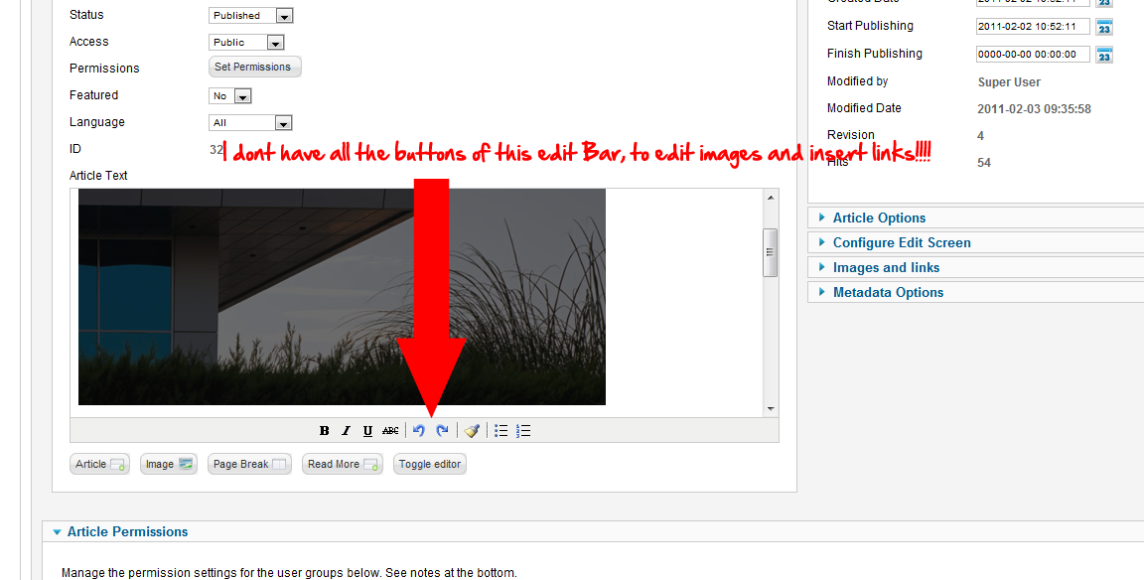
Task: Insert a Read More separator
Action: coord(343,464)
